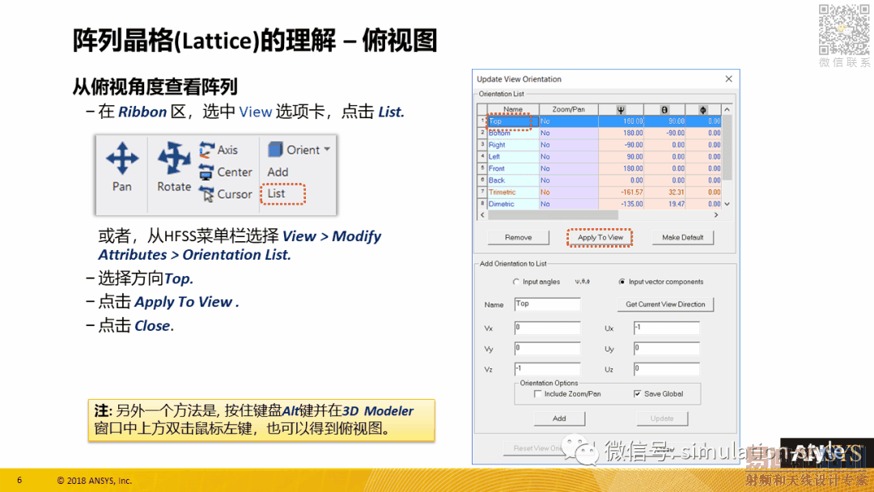
Task: Select the Right orientation row
Action: pos(600,145)
